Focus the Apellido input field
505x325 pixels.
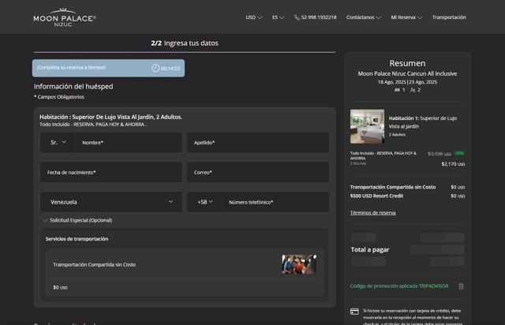coord(258,142)
